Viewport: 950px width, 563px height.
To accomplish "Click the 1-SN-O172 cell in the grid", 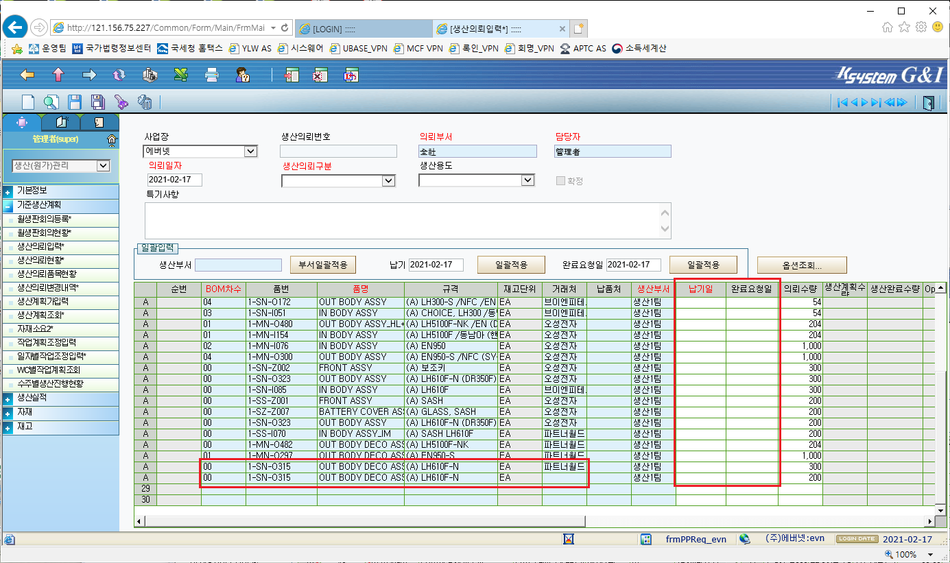I will [281, 302].
